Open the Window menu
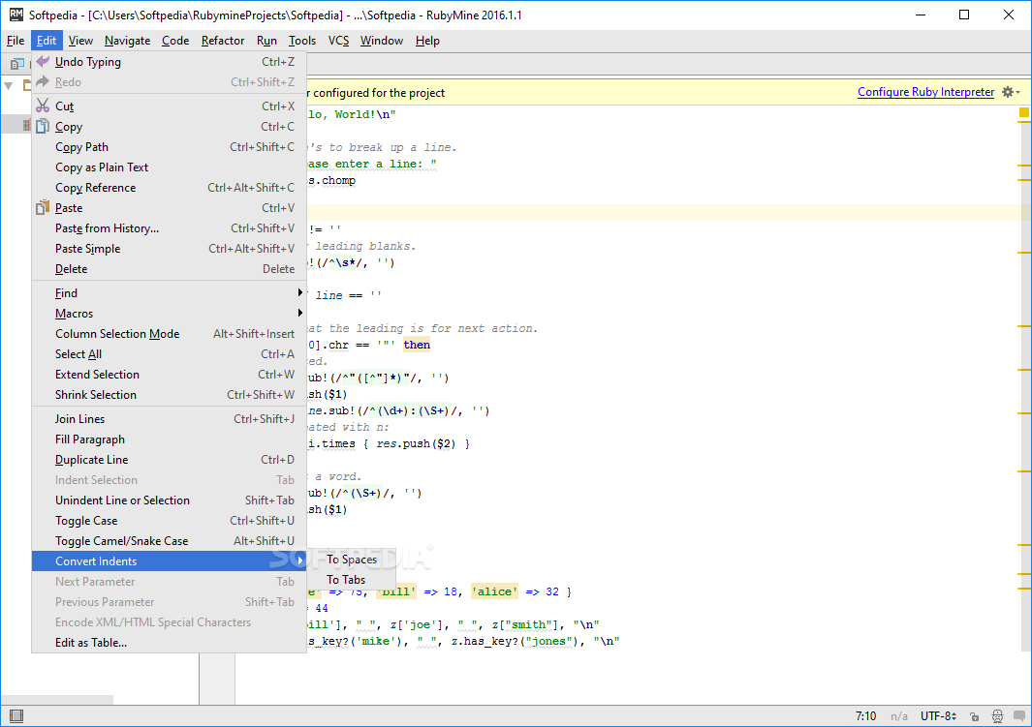Viewport: 1032px width, 727px height. click(381, 41)
